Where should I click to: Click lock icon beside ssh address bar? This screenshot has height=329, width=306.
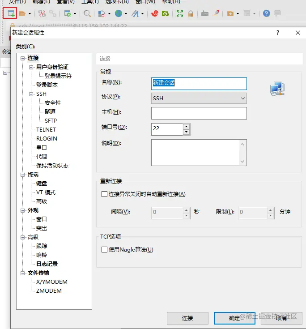pyautogui.click(x=13, y=26)
